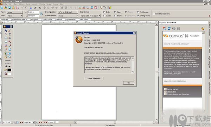Enable the Grids checkbox

104,12
